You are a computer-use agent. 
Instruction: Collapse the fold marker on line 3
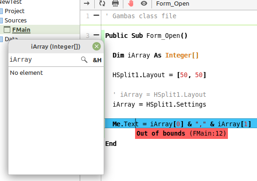click(96, 35)
